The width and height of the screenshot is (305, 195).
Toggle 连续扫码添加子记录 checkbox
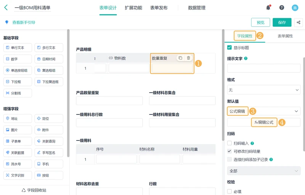pos(230,160)
